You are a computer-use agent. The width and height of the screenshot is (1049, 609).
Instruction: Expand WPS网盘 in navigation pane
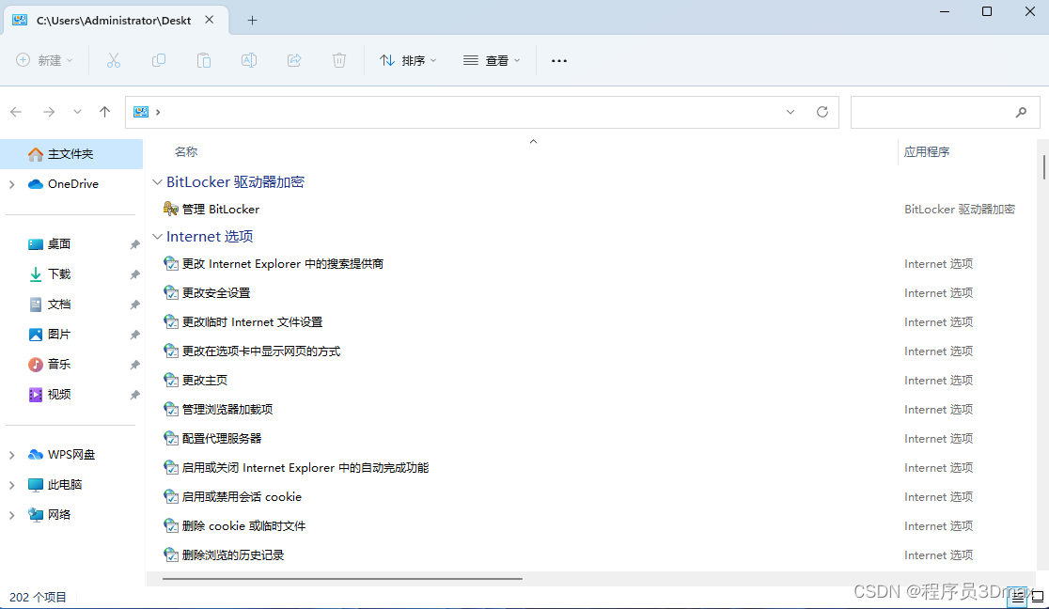point(12,455)
